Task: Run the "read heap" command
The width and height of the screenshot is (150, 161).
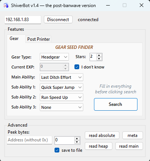Action: coord(98,146)
